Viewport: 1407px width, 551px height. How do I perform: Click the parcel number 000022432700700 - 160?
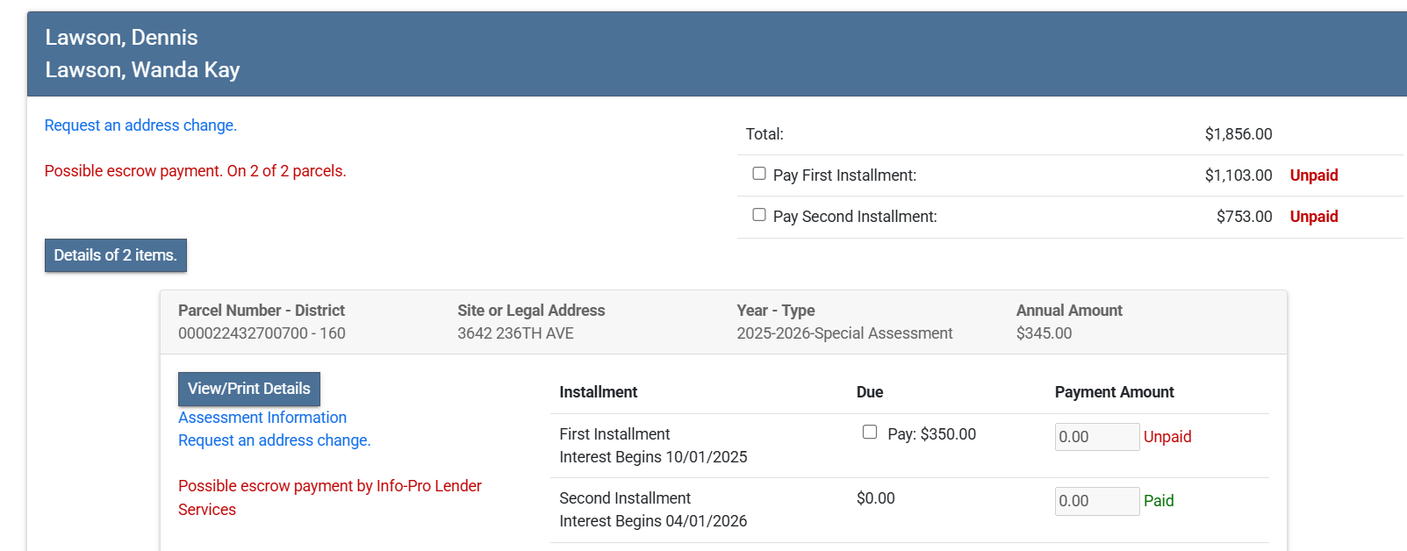tap(262, 333)
